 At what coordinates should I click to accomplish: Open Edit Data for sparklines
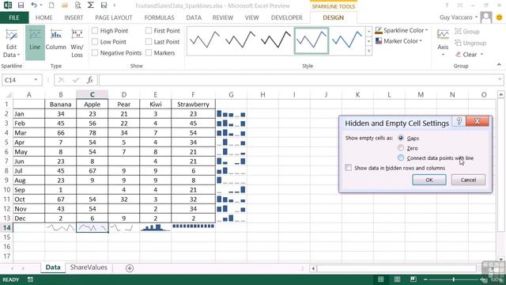(11, 43)
